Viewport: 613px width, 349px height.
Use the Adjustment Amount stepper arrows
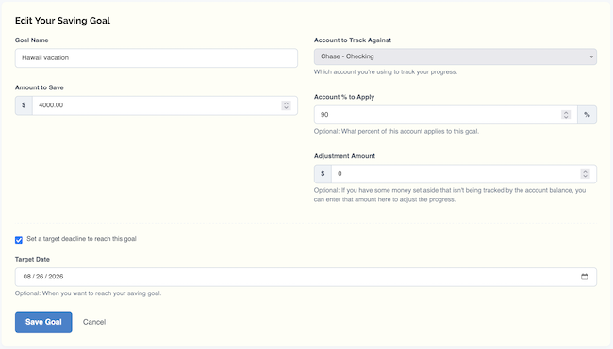click(586, 174)
